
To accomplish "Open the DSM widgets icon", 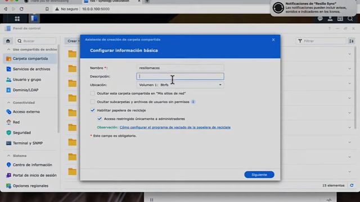I will tap(340, 19).
